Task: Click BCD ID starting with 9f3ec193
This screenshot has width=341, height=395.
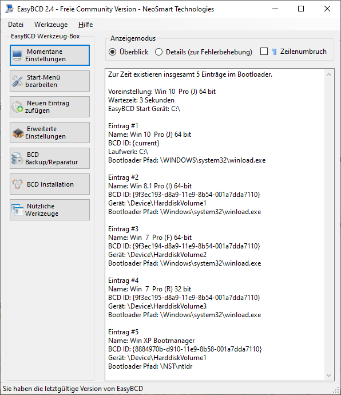Action: click(x=184, y=195)
